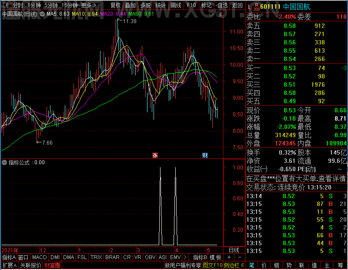Image resolution: width=348 pixels, height=270 pixels.
Task: Switch indicator to MACD
Action: (x=39, y=257)
